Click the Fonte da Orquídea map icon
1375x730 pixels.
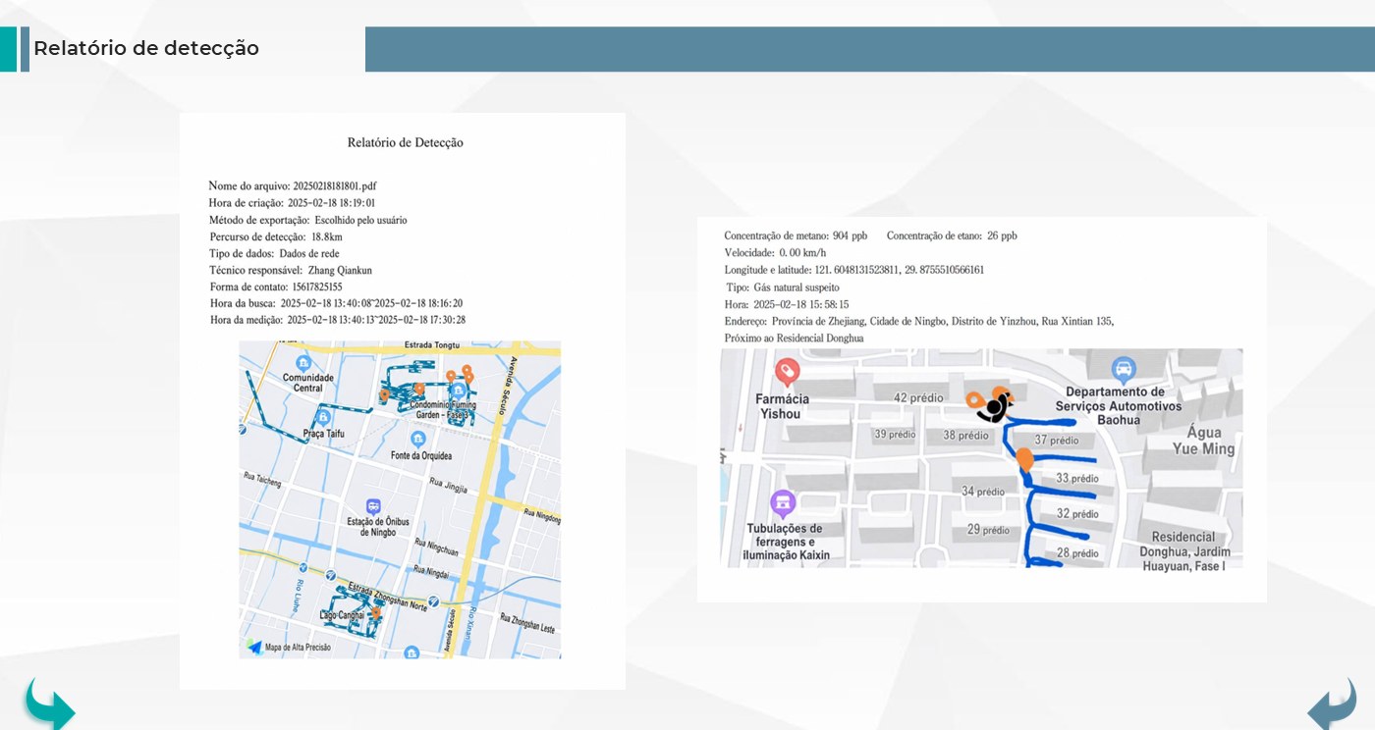(x=419, y=441)
